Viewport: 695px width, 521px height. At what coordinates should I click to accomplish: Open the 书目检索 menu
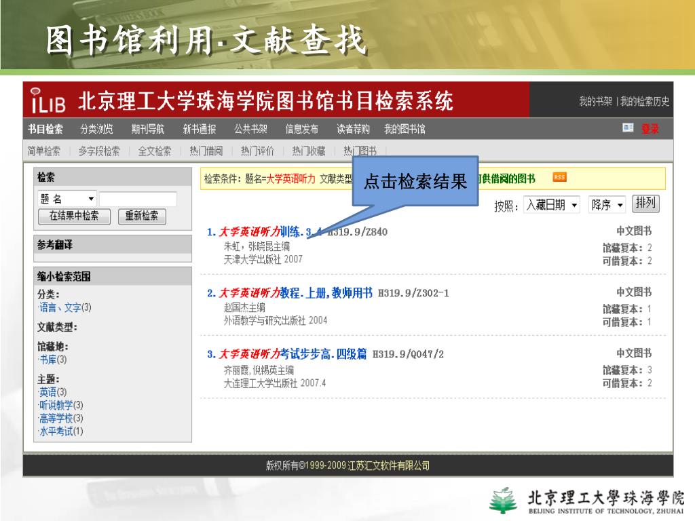[x=45, y=129]
